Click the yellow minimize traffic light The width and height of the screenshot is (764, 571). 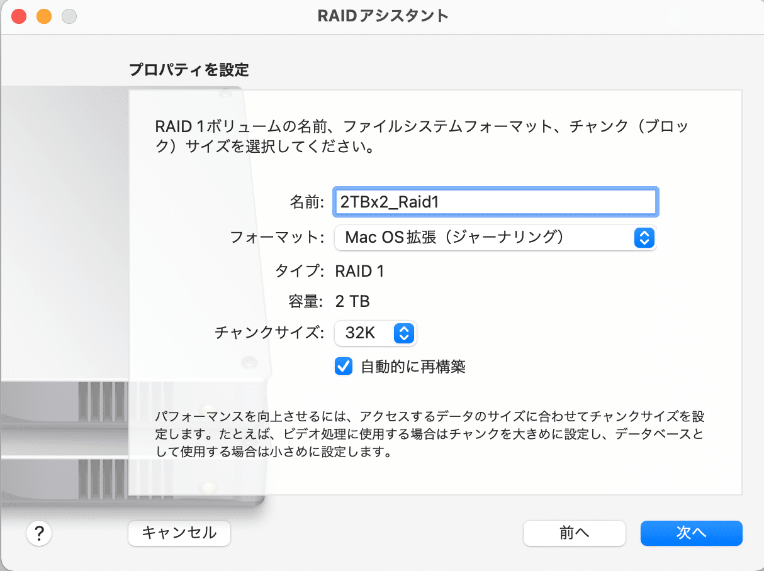(x=43, y=16)
